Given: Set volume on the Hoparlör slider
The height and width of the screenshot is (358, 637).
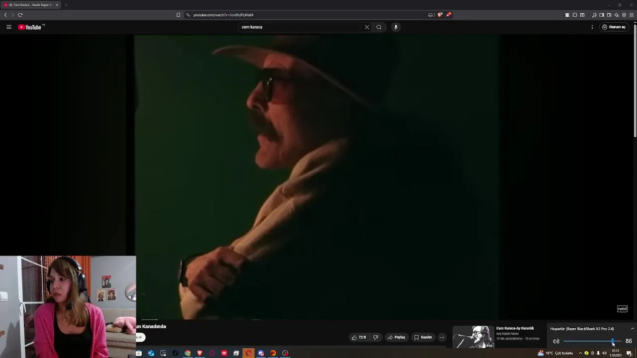Looking at the screenshot, I should point(592,341).
